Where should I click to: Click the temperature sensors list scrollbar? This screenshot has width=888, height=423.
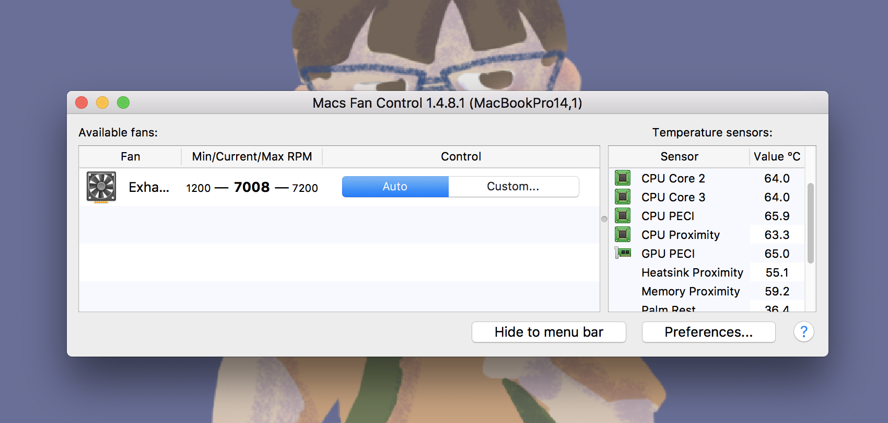point(810,223)
